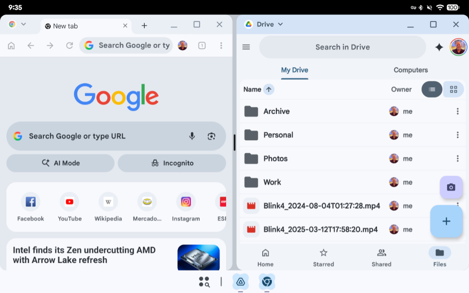Open Drive account avatar
Screen dimensions: 469x293
pyautogui.click(x=458, y=47)
